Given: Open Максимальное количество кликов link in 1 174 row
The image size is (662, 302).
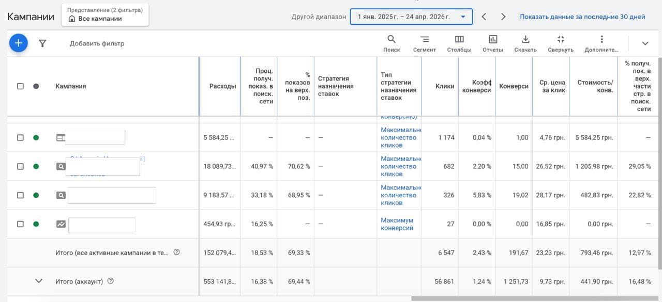Looking at the screenshot, I should pyautogui.click(x=401, y=137).
